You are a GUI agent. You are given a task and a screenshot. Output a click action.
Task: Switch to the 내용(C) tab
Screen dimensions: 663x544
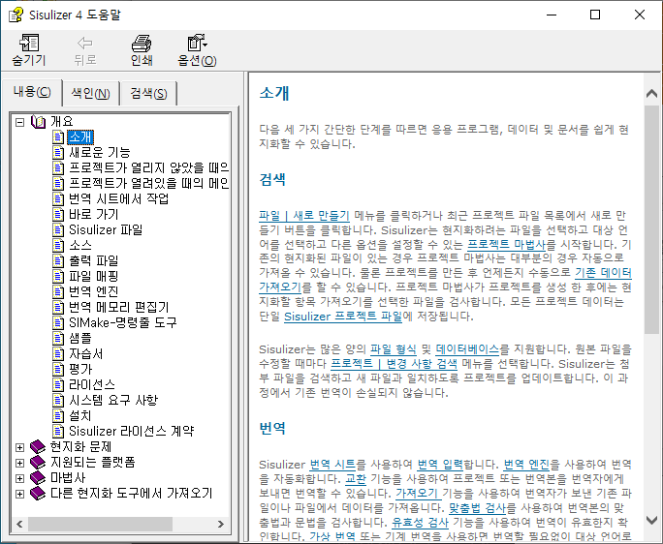point(32,92)
